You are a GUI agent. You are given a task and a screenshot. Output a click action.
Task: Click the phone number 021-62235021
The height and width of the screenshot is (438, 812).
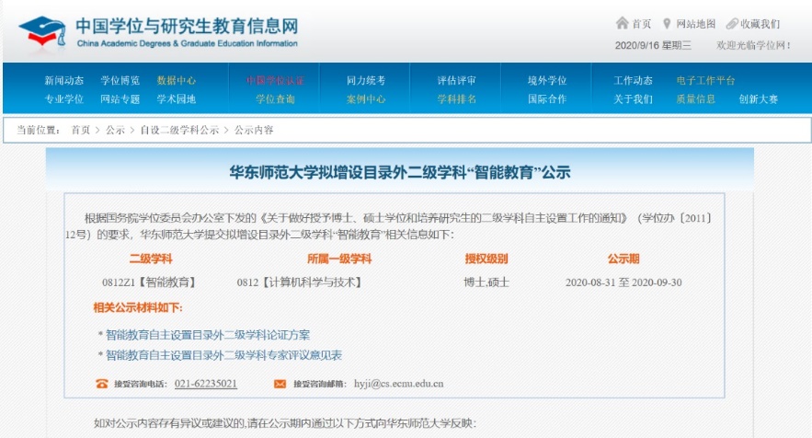[206, 384]
